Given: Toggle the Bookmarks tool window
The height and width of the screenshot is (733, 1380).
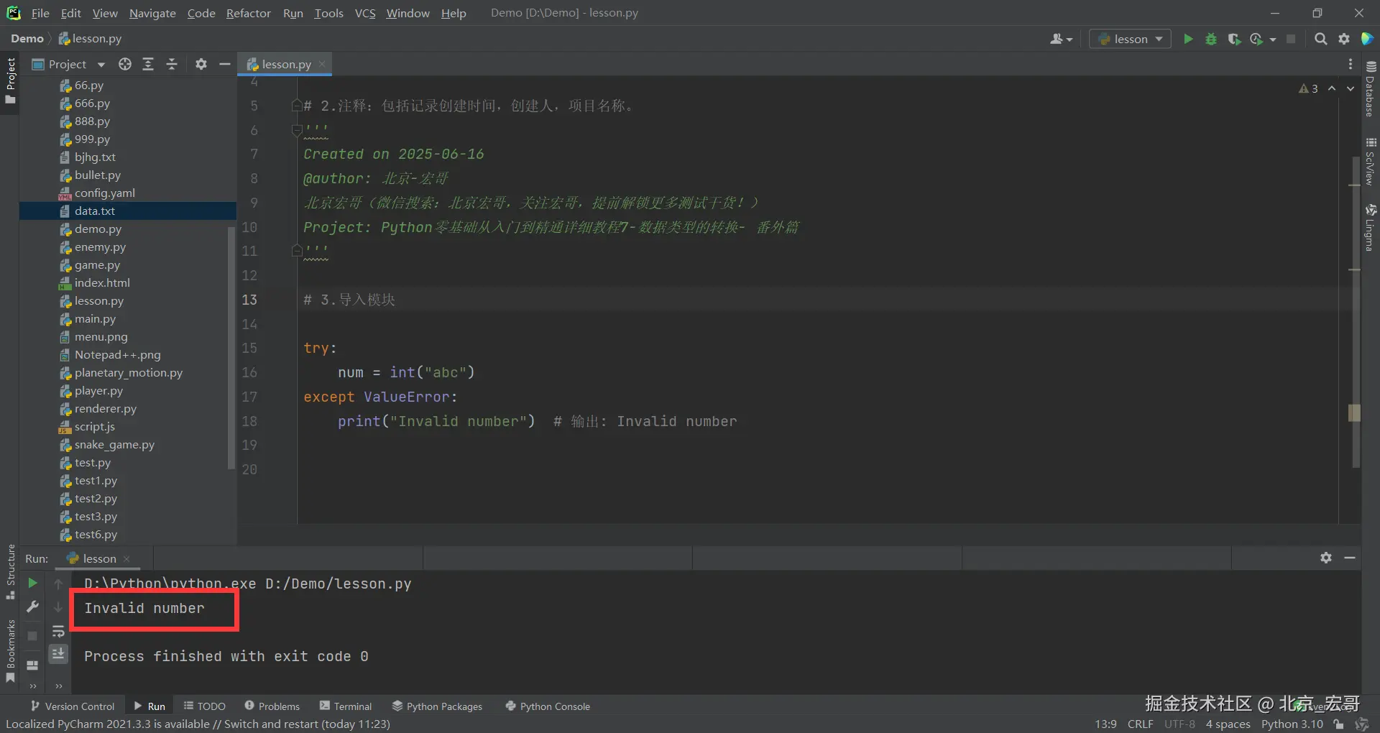Looking at the screenshot, I should pos(10,650).
